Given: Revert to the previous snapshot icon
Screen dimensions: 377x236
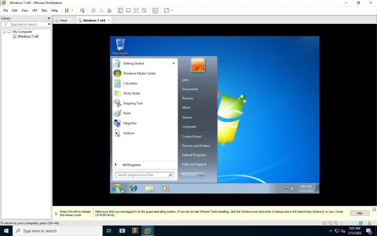Looking at the screenshot, I should (x=101, y=10).
